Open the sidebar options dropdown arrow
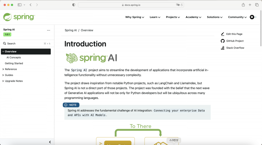The image size is (262, 145). pyautogui.click(x=24, y=5)
